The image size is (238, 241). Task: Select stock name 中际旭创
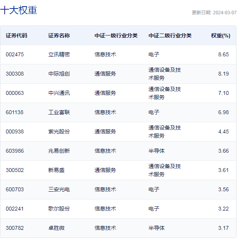coord(59,74)
